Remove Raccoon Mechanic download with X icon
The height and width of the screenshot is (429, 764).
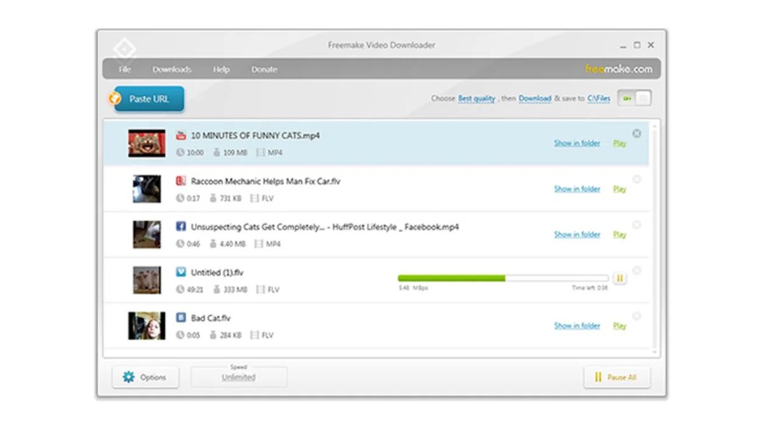tap(637, 179)
